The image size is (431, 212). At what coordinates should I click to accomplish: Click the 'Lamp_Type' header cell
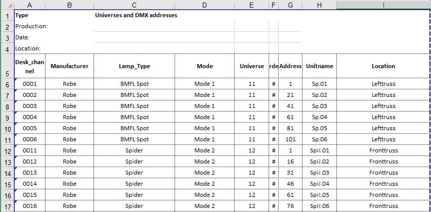[x=134, y=66]
